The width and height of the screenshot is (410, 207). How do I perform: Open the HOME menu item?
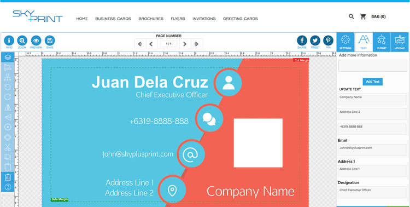click(82, 19)
